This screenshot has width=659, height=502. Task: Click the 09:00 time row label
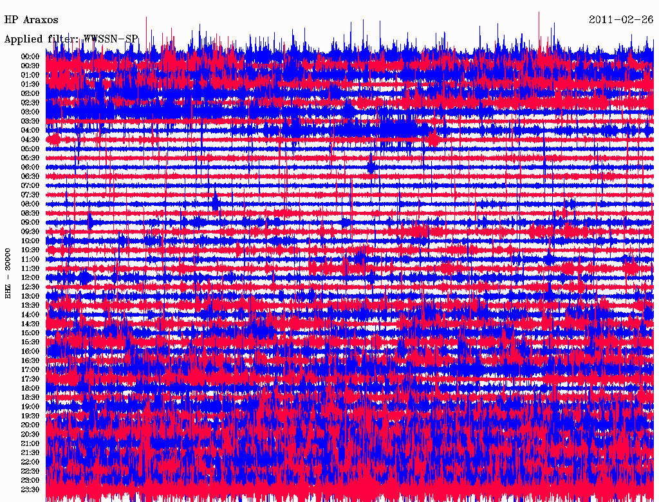tap(30, 222)
